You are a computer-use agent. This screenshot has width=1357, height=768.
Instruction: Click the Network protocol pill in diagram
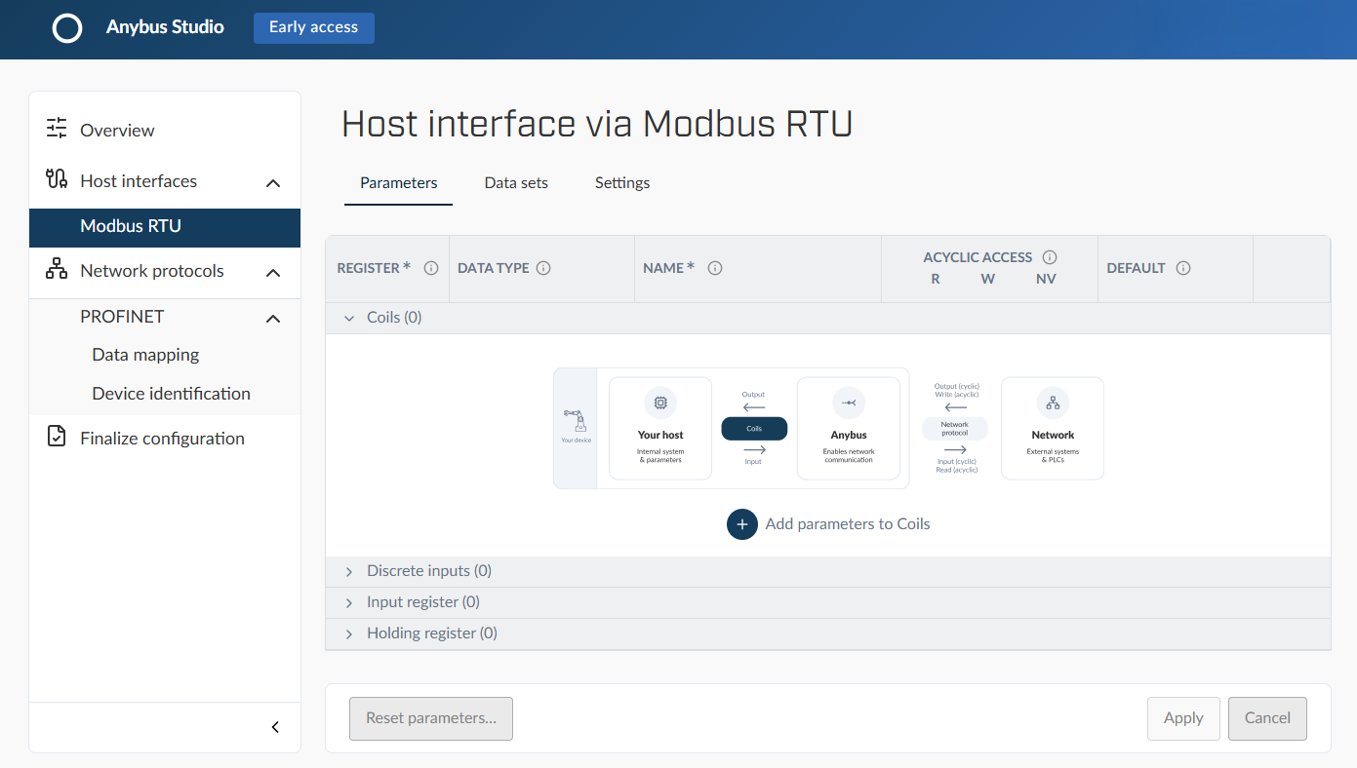955,428
